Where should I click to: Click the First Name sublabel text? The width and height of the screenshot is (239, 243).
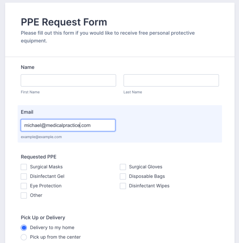tap(30, 92)
